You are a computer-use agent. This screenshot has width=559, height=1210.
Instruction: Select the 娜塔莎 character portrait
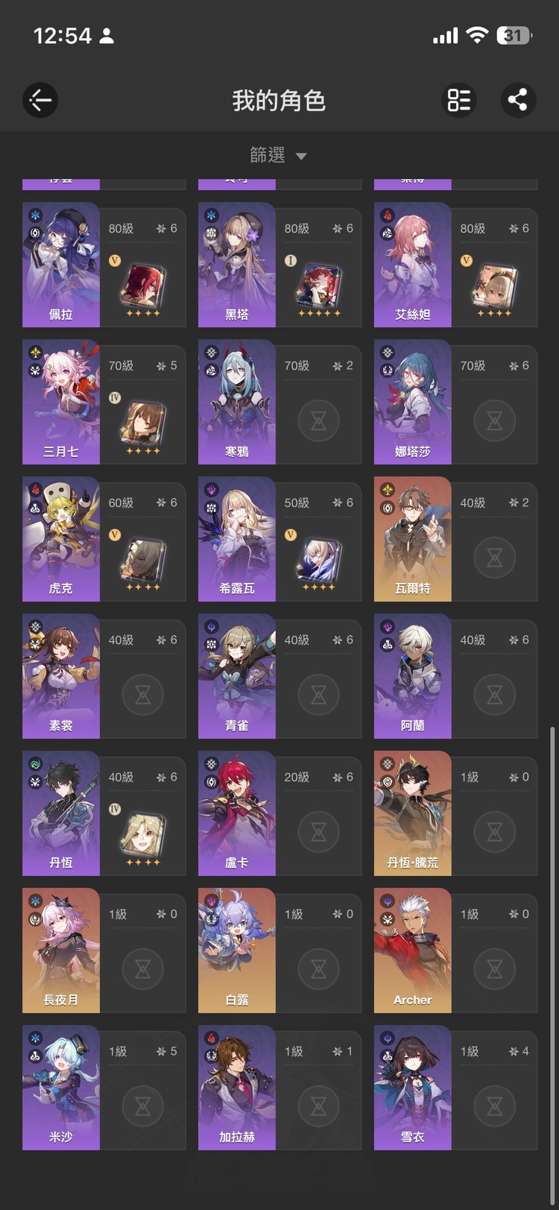(413, 402)
